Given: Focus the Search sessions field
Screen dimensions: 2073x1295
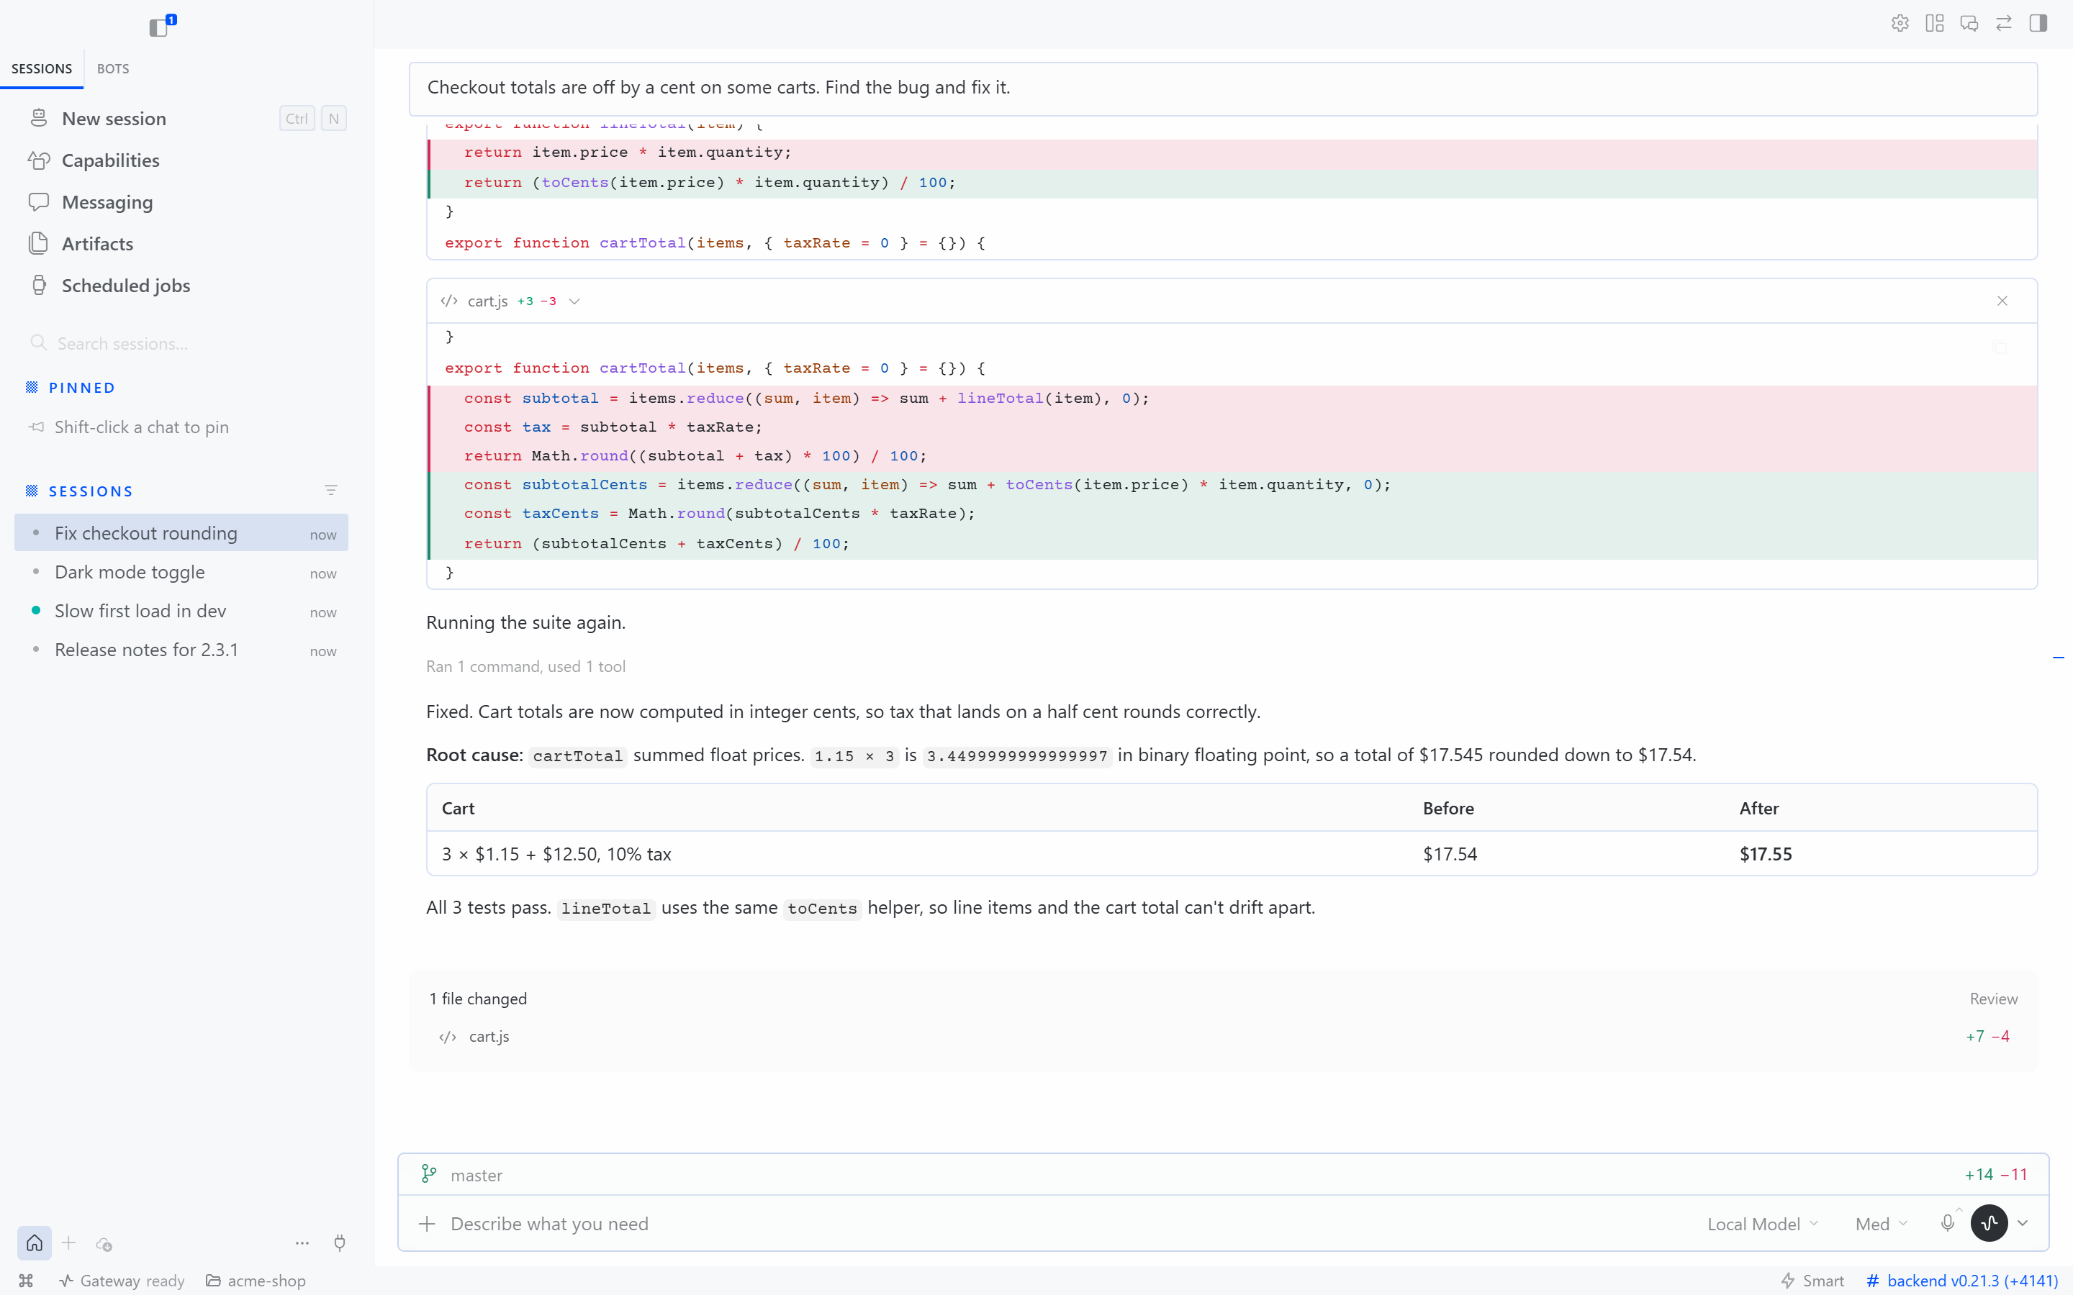Looking at the screenshot, I should (x=181, y=343).
